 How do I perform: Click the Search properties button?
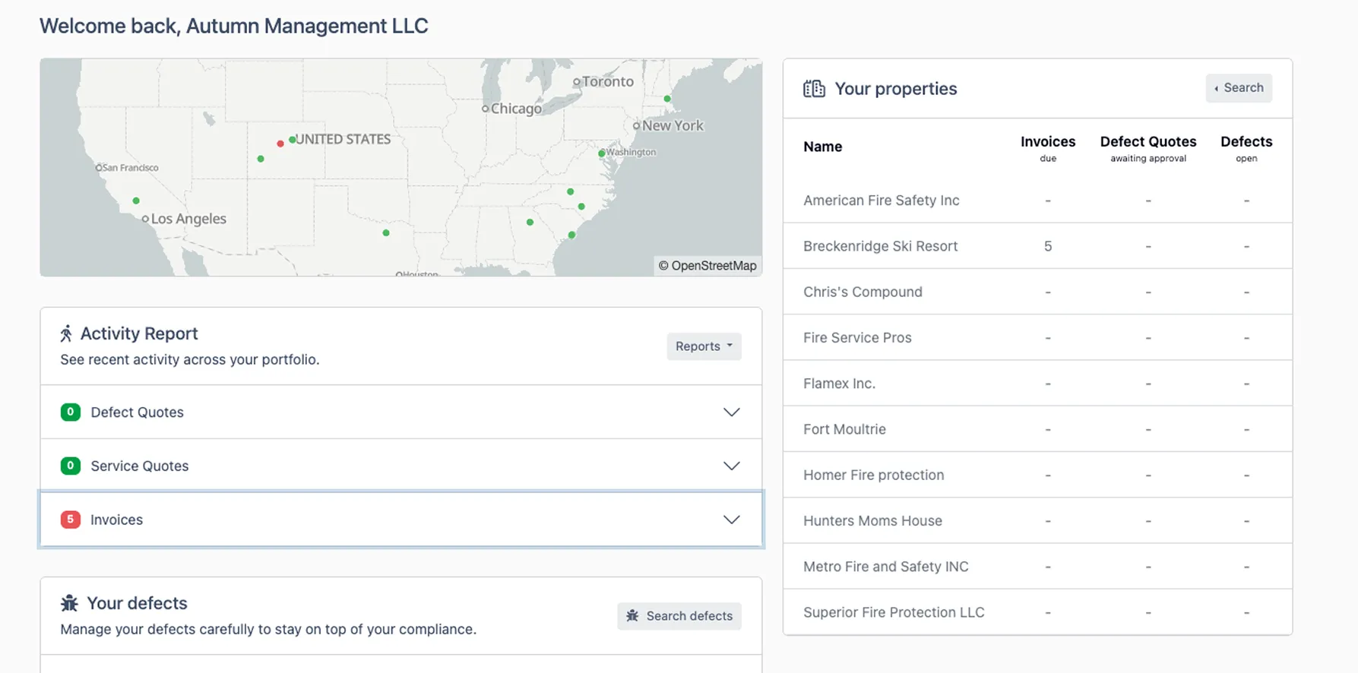(x=1239, y=88)
